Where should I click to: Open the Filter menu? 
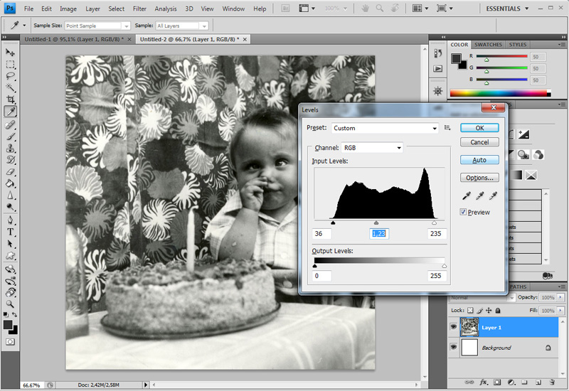click(x=139, y=9)
